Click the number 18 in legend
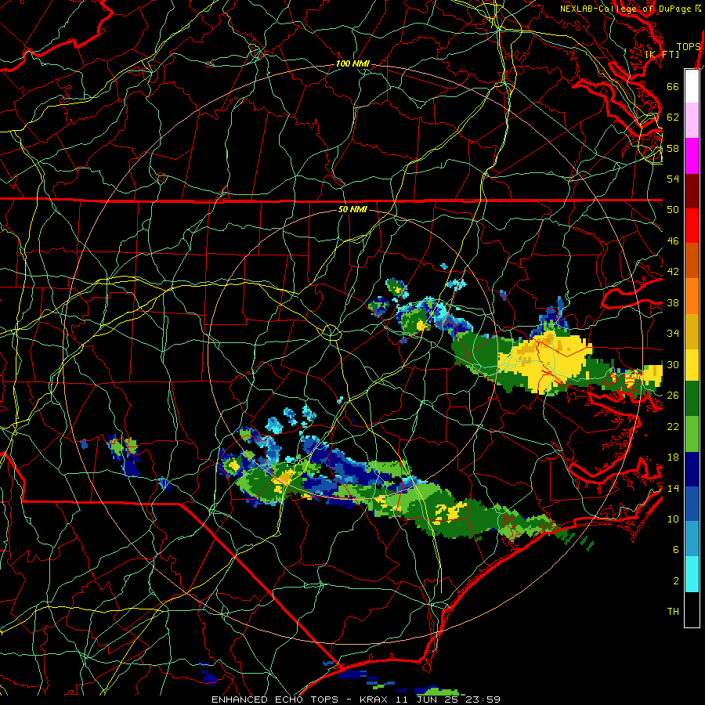 coord(673,457)
